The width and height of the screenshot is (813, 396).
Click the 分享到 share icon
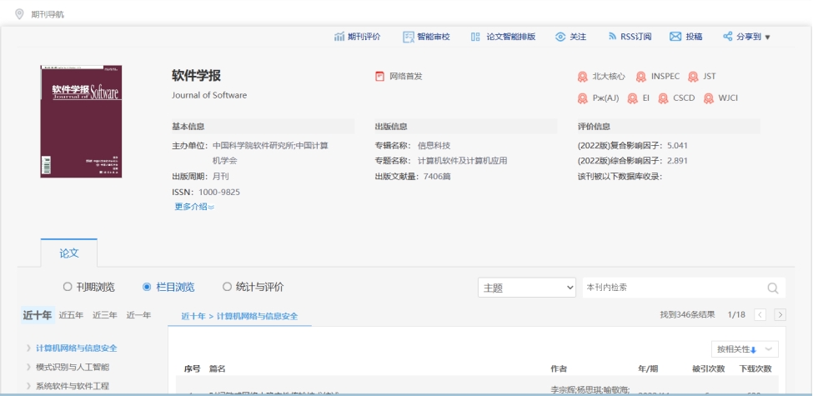(728, 37)
